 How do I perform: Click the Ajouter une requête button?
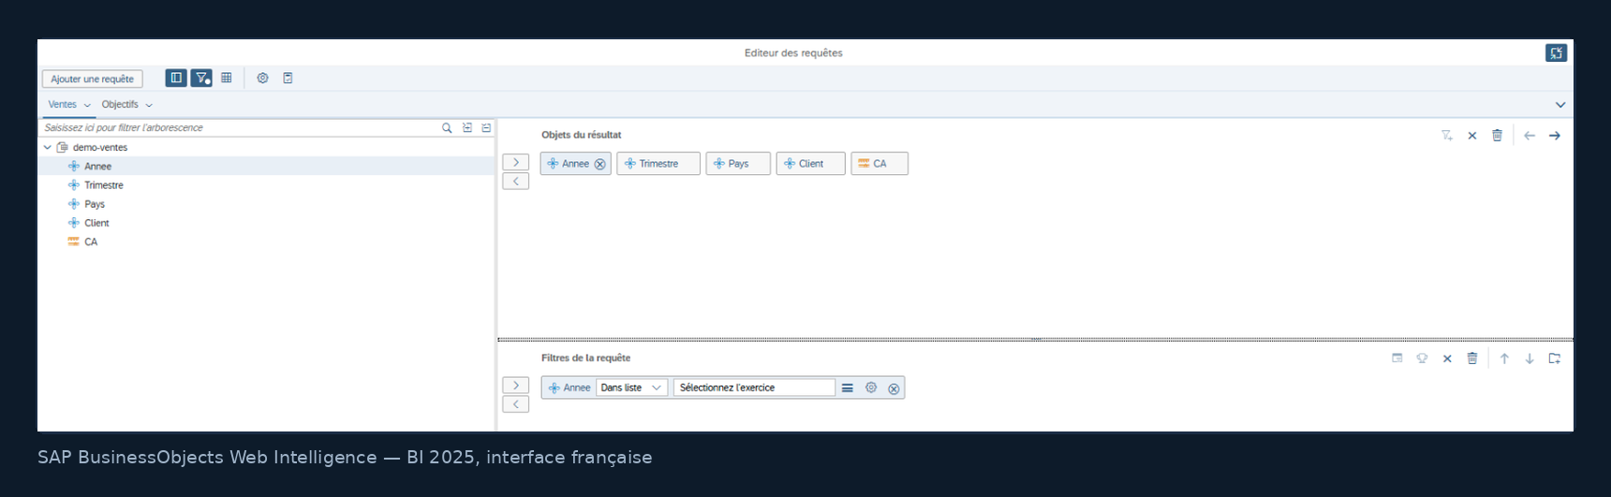click(93, 79)
